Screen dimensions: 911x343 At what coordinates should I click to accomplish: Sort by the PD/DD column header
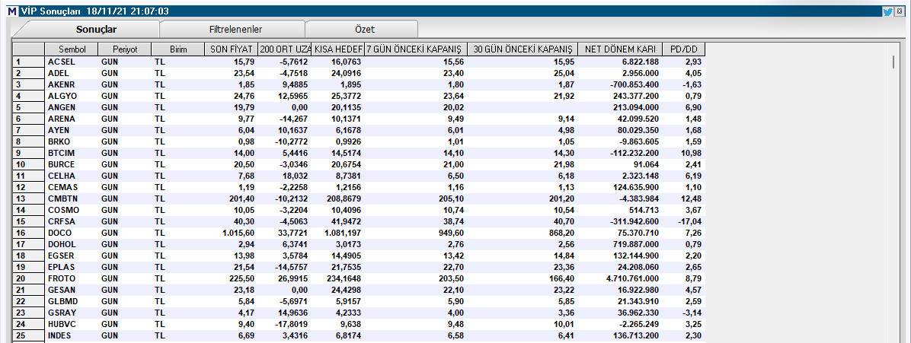coord(683,49)
